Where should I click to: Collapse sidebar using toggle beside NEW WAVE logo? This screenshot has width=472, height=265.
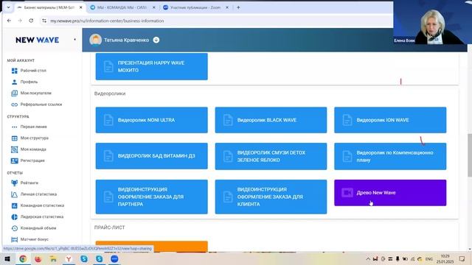point(74,40)
